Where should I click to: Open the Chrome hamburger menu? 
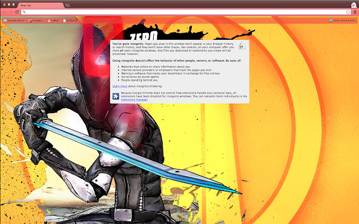click(x=355, y=12)
